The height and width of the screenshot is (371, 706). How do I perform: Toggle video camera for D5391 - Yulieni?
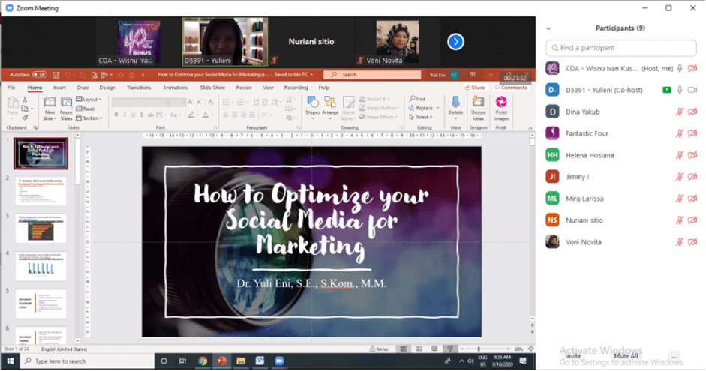click(692, 91)
